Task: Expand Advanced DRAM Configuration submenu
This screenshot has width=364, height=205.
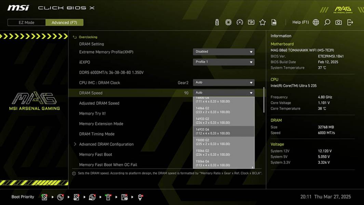Action: pyautogui.click(x=106, y=144)
